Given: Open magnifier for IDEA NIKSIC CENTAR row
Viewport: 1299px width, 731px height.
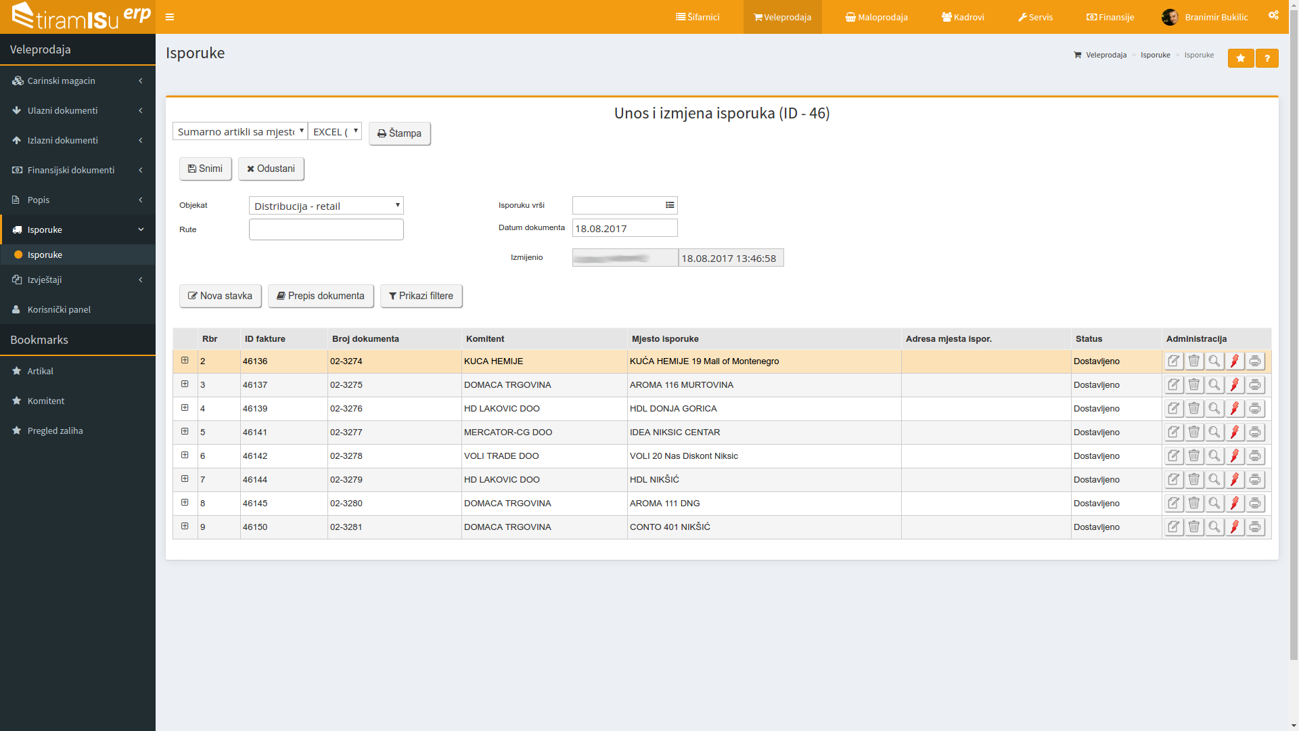Looking at the screenshot, I should [x=1214, y=433].
